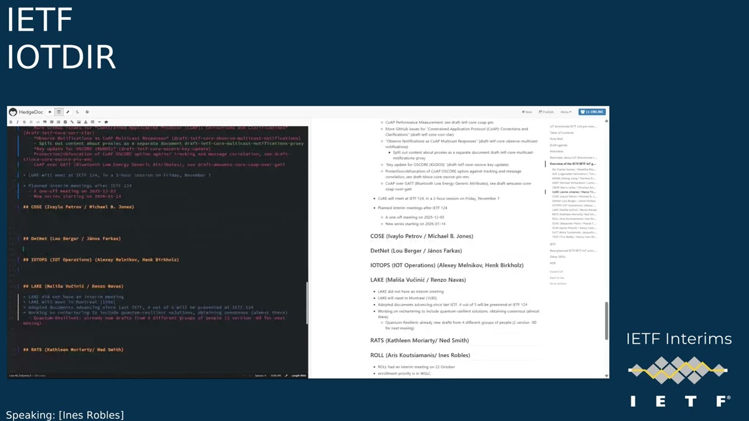Insert table with the table icon
The image size is (749, 421).
[x=92, y=122]
